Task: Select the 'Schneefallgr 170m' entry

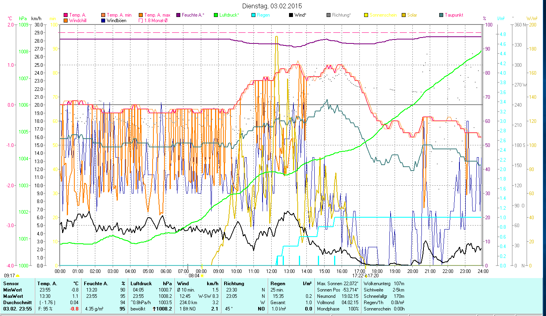Action: point(383,296)
